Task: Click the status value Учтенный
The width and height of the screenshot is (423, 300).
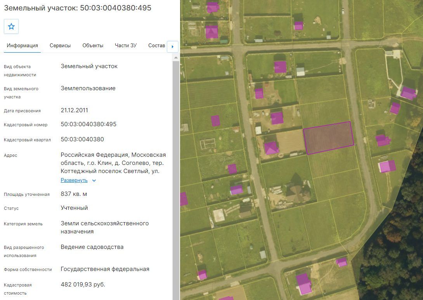Action: pyautogui.click(x=74, y=208)
